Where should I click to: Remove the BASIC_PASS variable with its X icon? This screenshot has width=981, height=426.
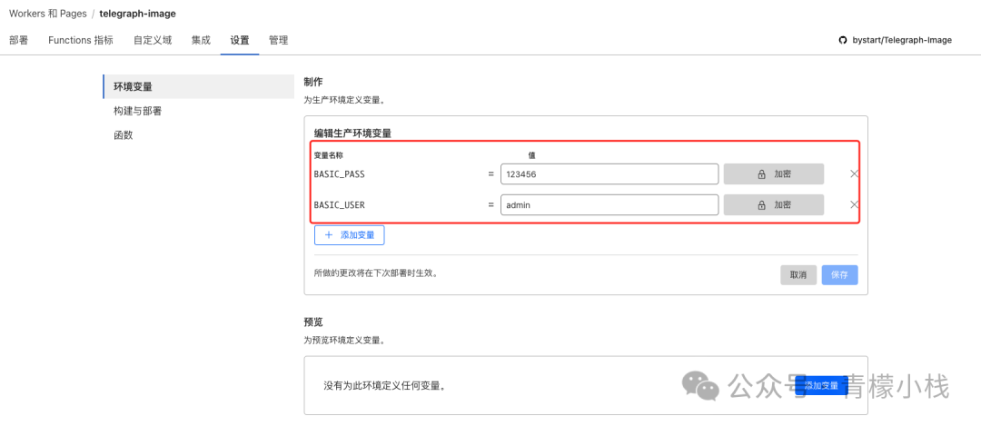click(854, 173)
